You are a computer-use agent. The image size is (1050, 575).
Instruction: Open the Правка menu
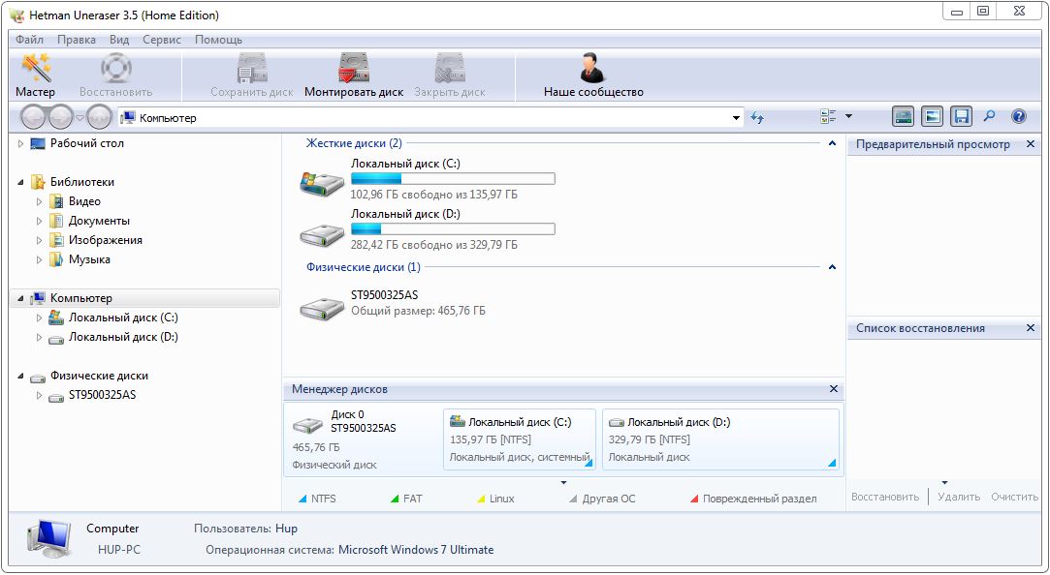click(77, 40)
